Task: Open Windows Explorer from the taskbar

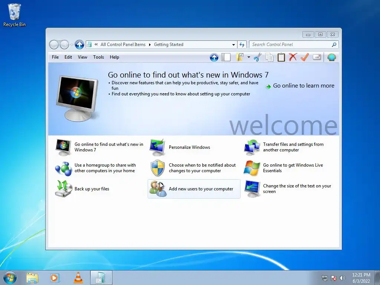Action: [32, 278]
